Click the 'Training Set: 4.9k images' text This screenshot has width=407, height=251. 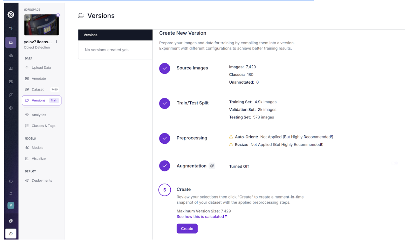pos(253,102)
